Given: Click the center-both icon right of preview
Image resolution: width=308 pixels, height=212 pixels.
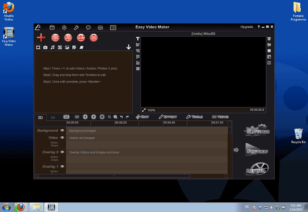Looking at the screenshot, I should [269, 51].
